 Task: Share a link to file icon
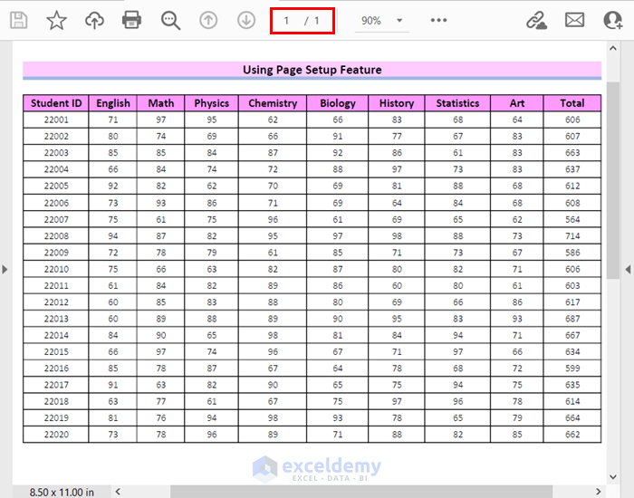536,20
